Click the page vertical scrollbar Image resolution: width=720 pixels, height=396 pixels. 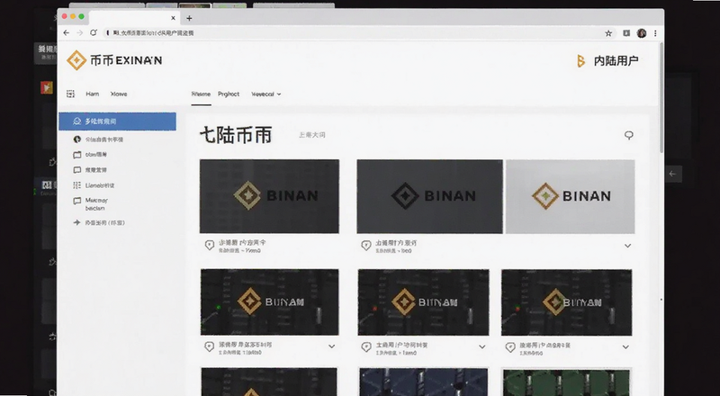tap(661, 97)
